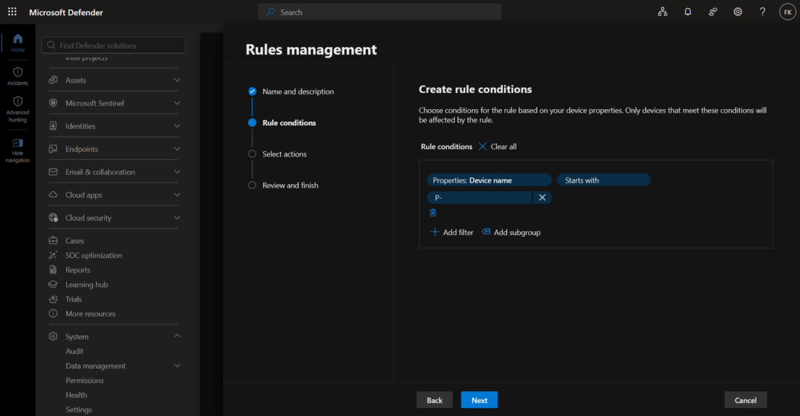
Task: Expand the Cloud security chevron
Action: (177, 217)
